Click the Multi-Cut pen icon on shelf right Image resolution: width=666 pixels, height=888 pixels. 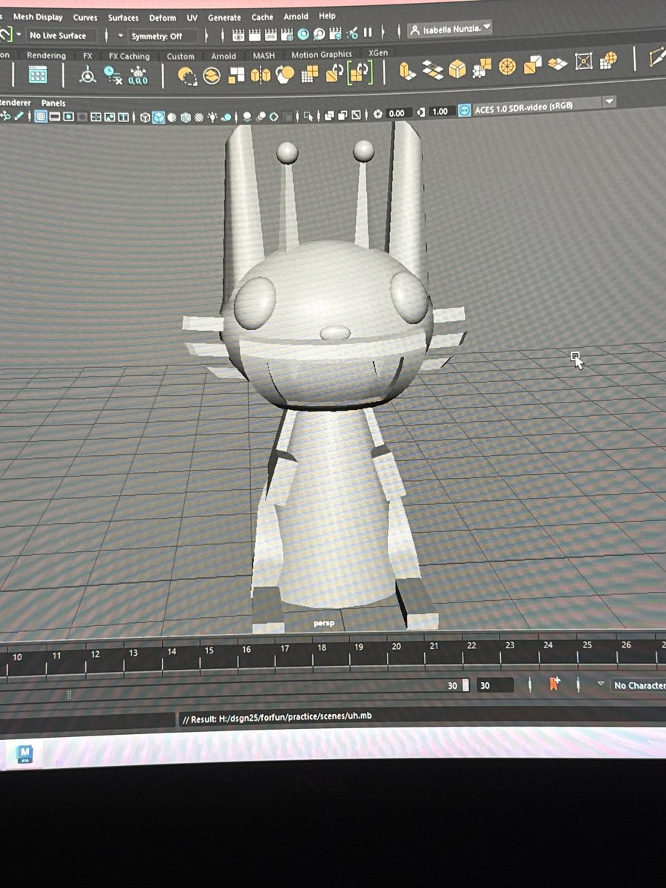tap(656, 57)
